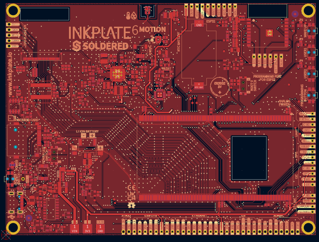
Task: Select the top-right rectangular cutout
Action: tap(268, 11)
